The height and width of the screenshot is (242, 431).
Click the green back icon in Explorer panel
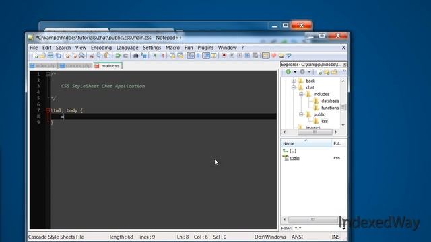[x=288, y=72]
